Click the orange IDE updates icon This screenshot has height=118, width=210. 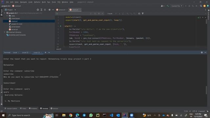tap(204, 6)
